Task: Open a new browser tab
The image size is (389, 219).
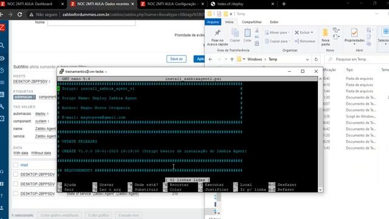Action: click(x=284, y=4)
